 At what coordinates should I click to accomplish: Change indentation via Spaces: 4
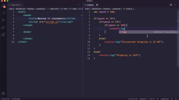tap(143, 99)
